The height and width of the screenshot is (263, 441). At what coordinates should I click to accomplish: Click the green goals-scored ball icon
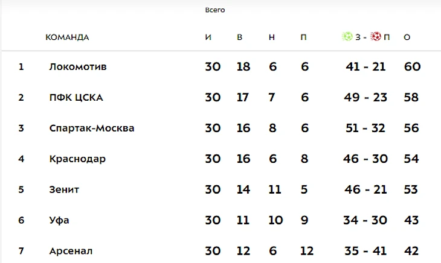pos(347,36)
